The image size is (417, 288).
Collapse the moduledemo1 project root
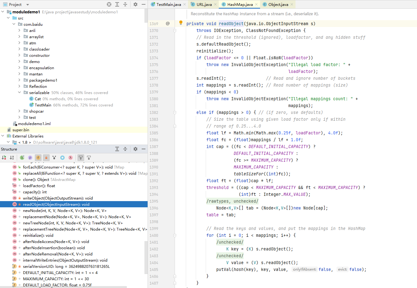click(x=3, y=12)
